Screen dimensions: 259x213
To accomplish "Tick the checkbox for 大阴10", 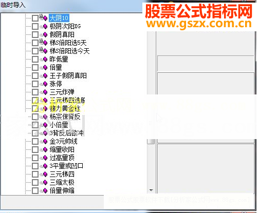I will point(35,18).
